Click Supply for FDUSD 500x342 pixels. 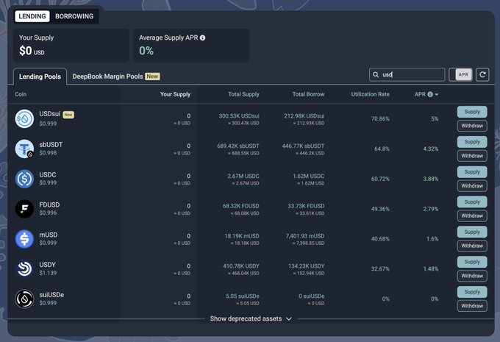pos(472,202)
